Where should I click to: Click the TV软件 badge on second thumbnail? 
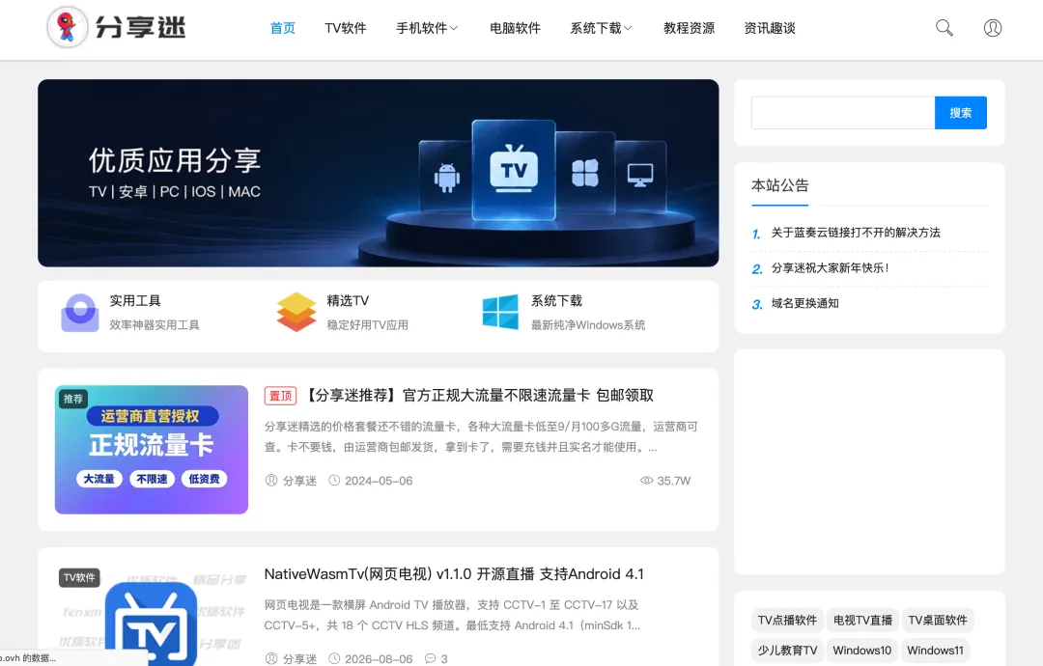79,577
